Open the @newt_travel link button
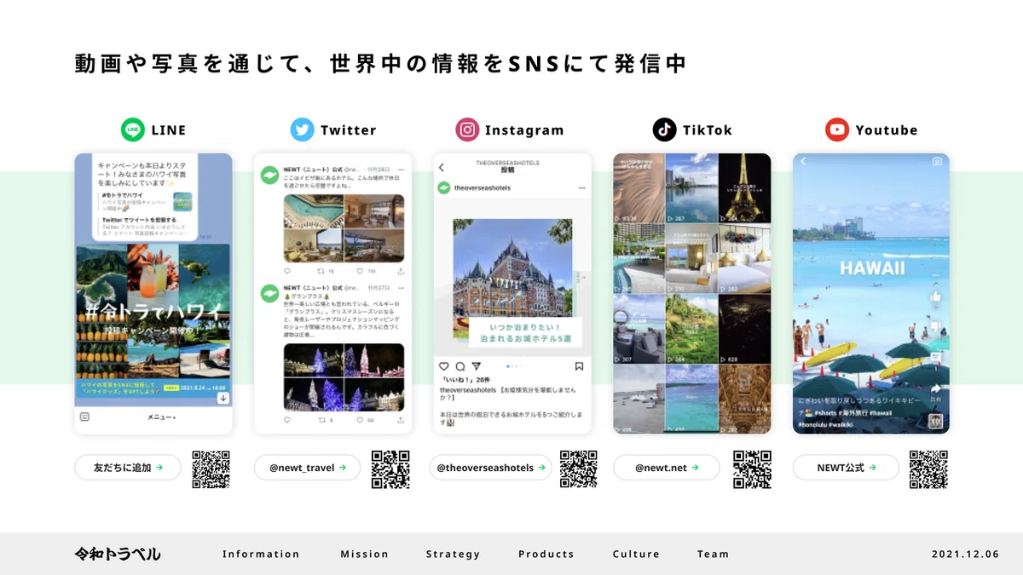The width and height of the screenshot is (1023, 575). click(308, 468)
